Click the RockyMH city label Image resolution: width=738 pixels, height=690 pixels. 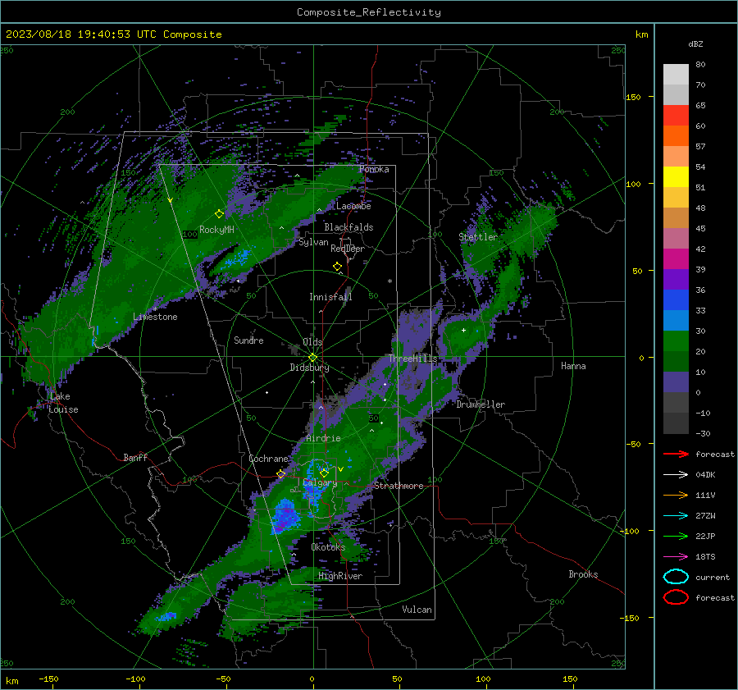pyautogui.click(x=216, y=230)
